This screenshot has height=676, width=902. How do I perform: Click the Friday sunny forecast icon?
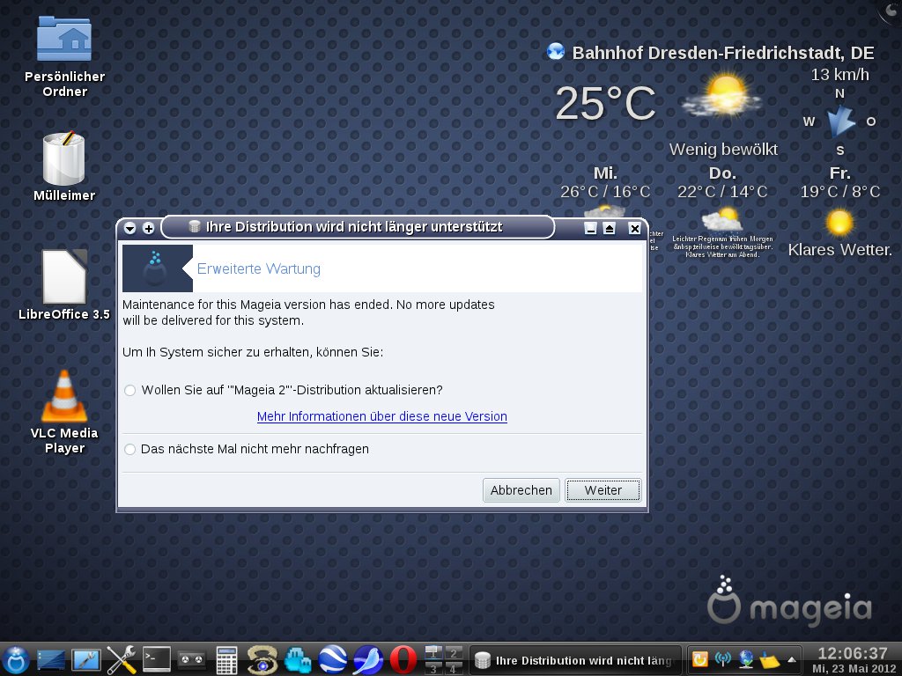pos(839,223)
